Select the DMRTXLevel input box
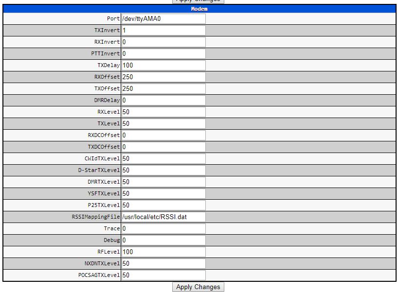 click(x=163, y=182)
